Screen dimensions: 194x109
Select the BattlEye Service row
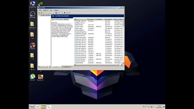click(x=98, y=23)
